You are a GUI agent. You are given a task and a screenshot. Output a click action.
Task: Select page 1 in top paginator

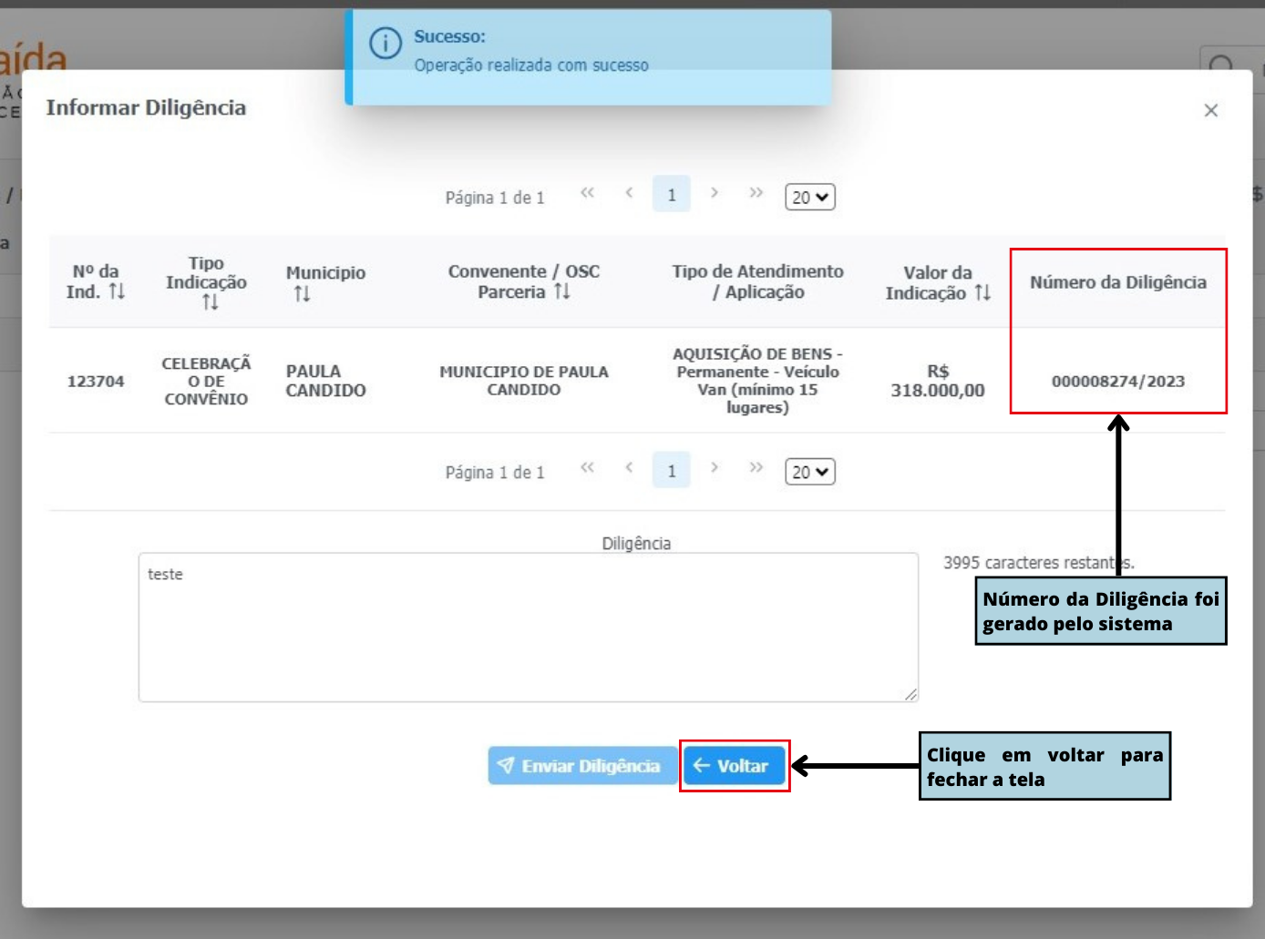pyautogui.click(x=672, y=195)
